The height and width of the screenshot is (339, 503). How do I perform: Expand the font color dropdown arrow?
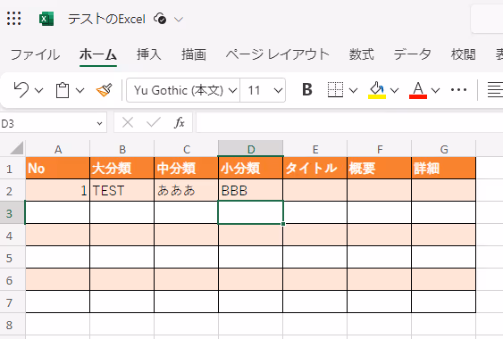(x=435, y=90)
